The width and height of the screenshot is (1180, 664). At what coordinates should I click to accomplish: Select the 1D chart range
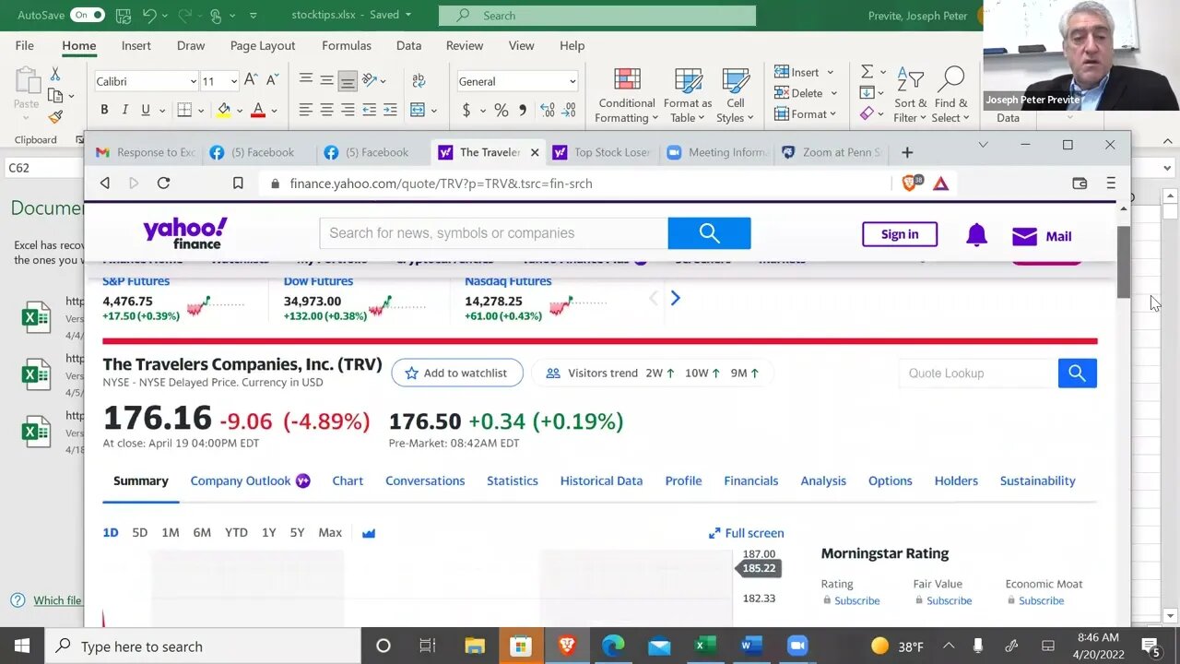(111, 533)
